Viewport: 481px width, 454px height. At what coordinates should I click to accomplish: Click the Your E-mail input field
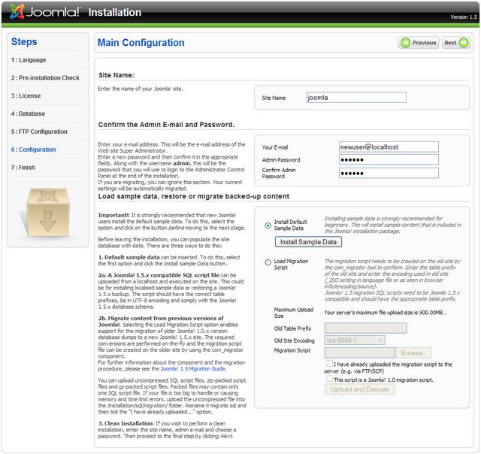tap(389, 147)
